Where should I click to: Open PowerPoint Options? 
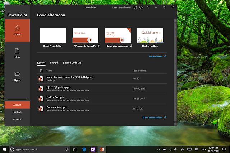coord(17,120)
